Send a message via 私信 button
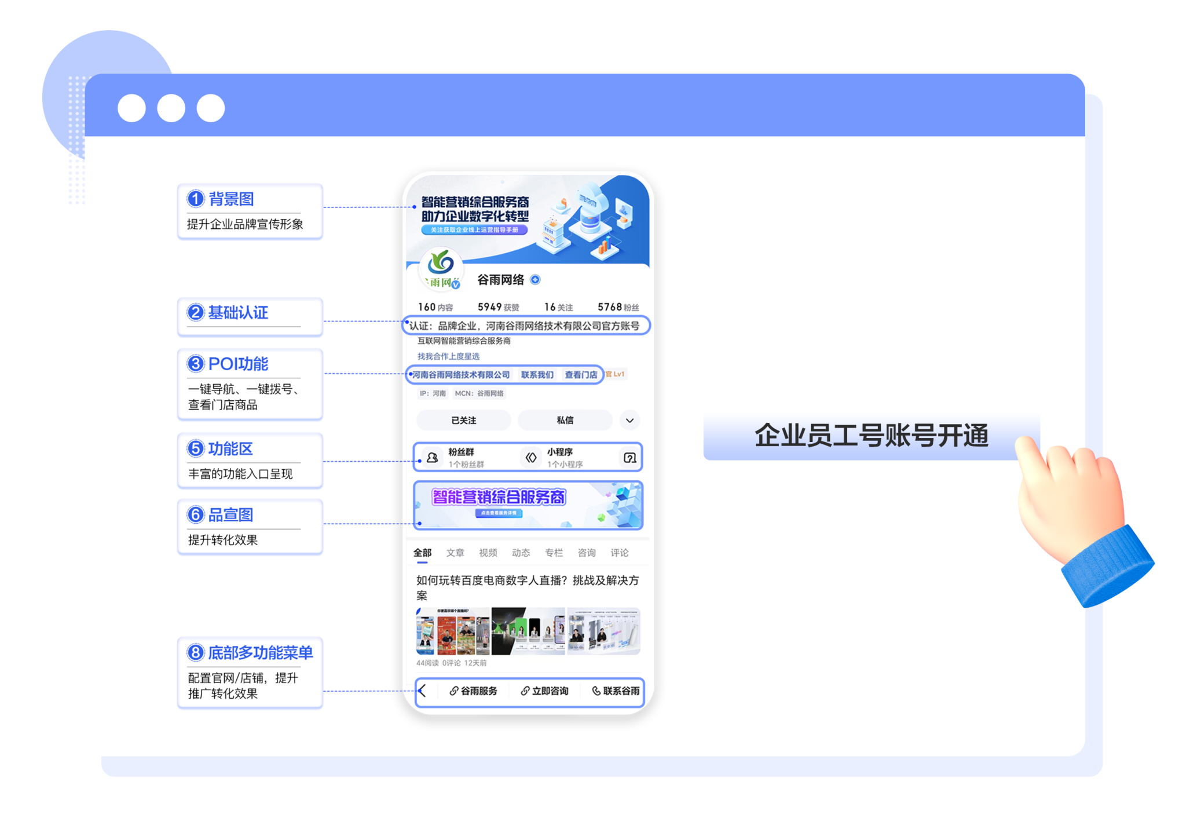 click(565, 420)
